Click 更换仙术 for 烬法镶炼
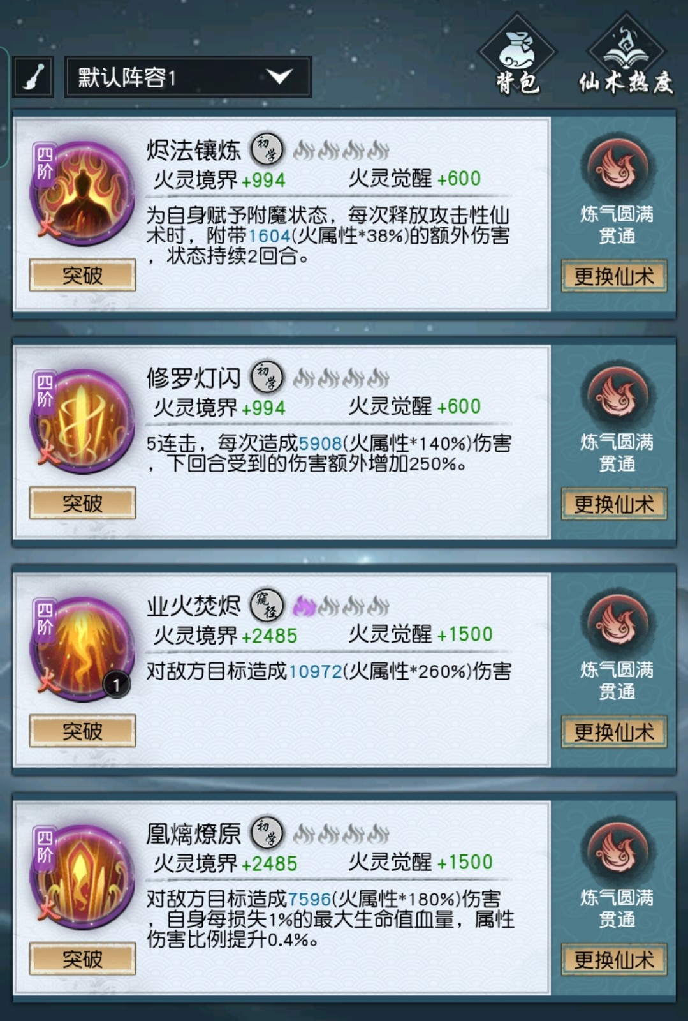 614,276
